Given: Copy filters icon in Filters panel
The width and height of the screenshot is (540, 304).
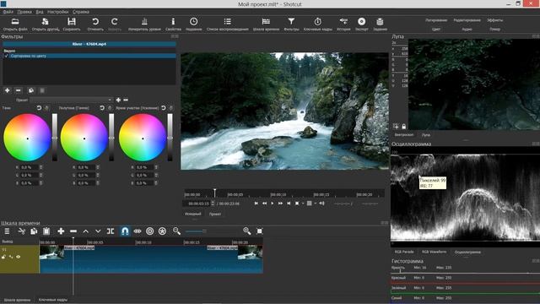Looking at the screenshot, I should click(31, 90).
